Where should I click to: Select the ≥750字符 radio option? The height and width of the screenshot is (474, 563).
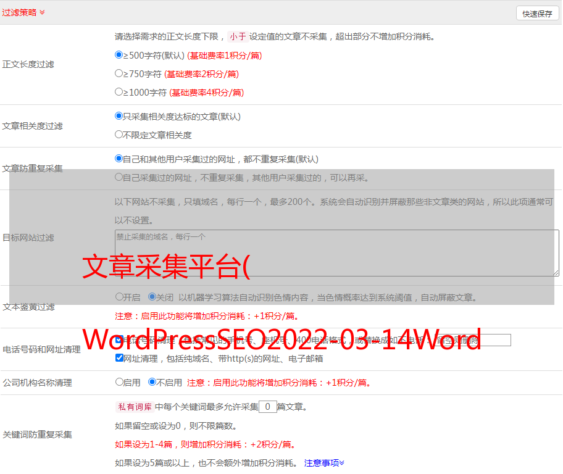point(119,73)
